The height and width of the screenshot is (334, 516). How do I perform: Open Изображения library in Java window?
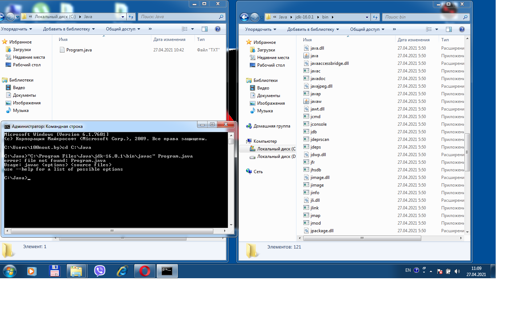tap(26, 103)
